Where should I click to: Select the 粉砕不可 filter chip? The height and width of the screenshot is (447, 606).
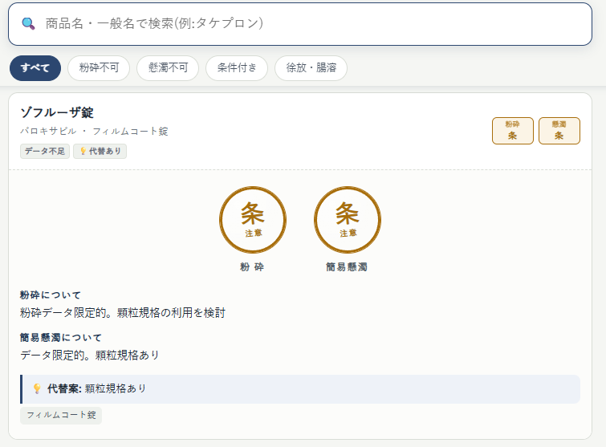pos(99,68)
